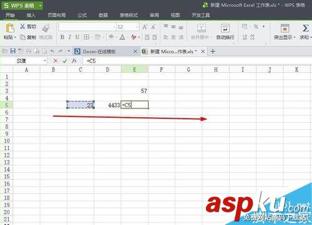Click the Highlight conditional format icon

[x=285, y=28]
